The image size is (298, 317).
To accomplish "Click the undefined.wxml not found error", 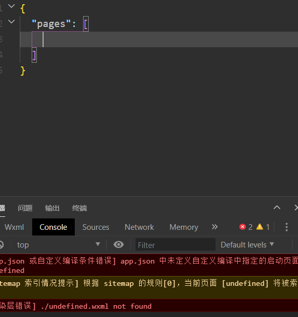I will [149, 306].
